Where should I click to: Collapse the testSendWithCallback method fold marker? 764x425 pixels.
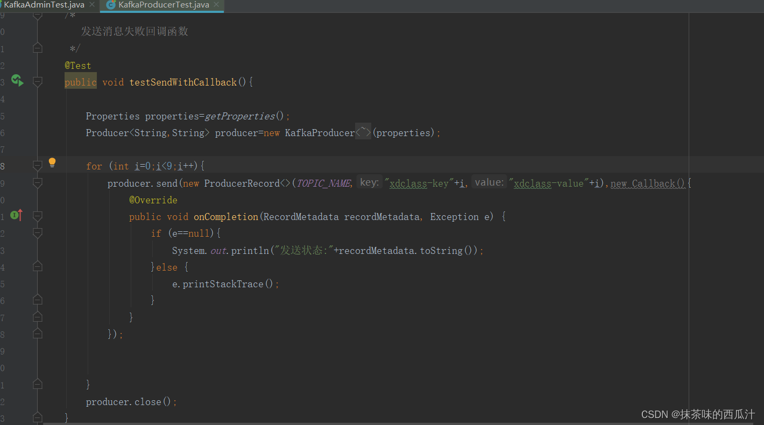click(37, 82)
